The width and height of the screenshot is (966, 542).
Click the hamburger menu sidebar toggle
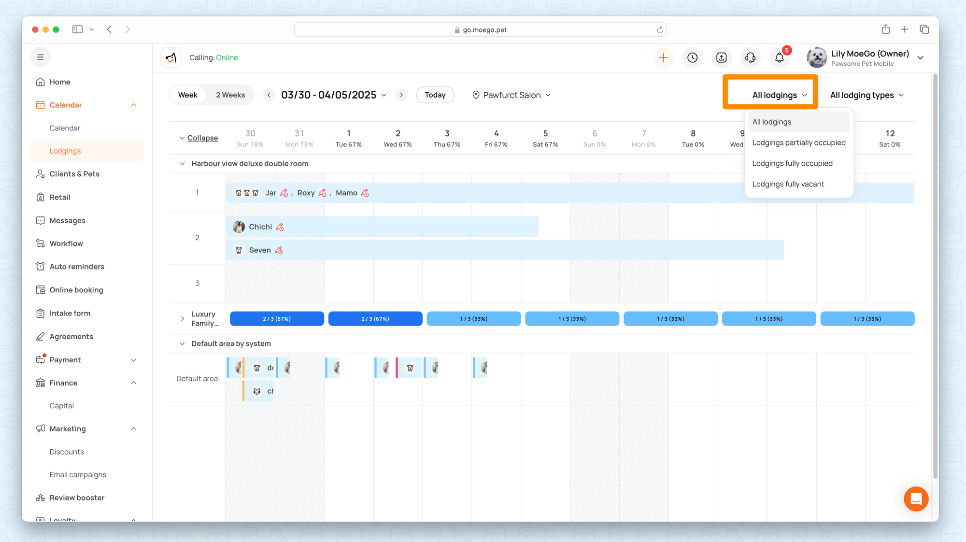(41, 57)
